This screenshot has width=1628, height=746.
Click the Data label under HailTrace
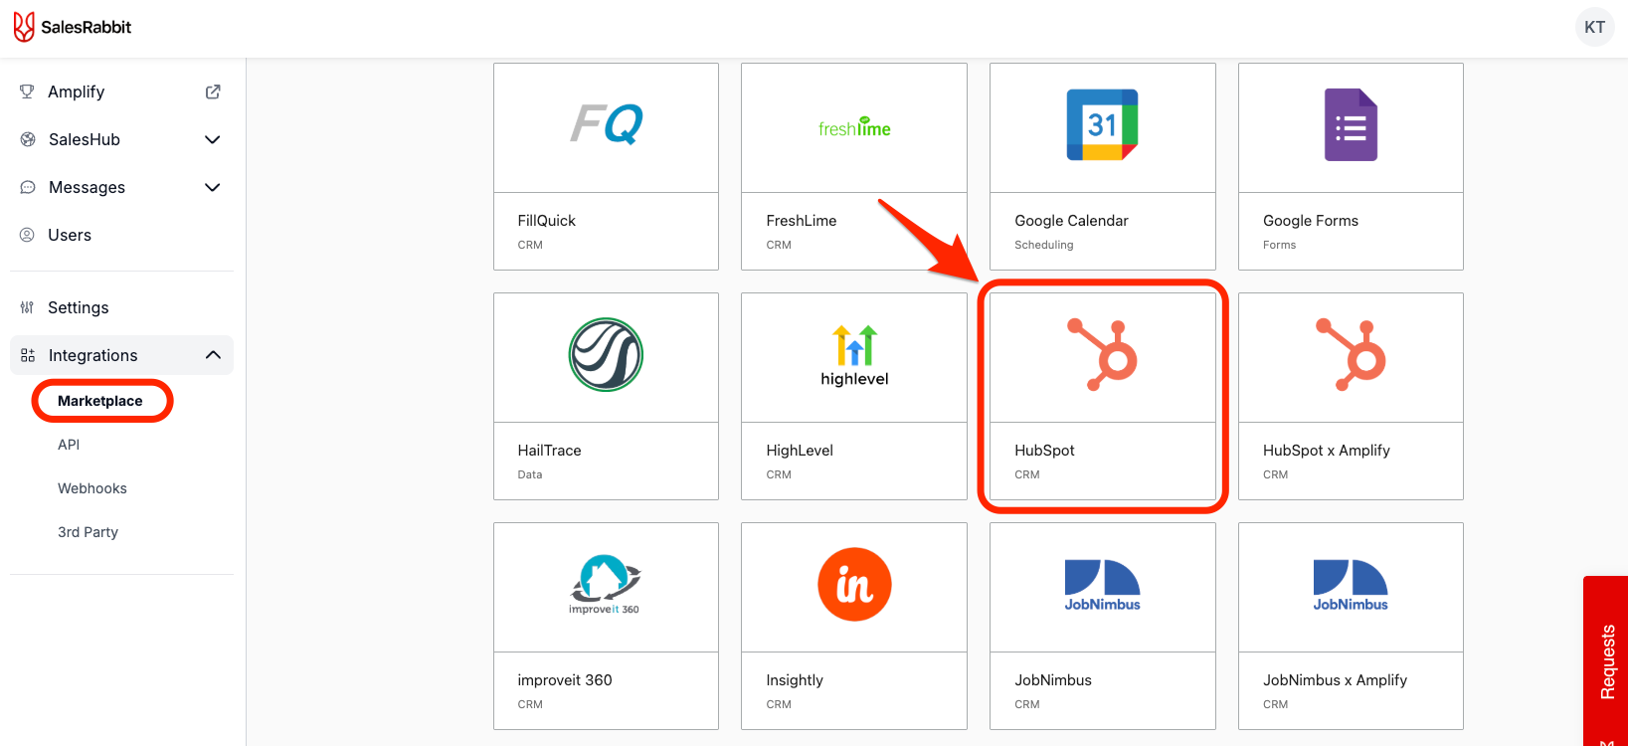pyautogui.click(x=530, y=474)
